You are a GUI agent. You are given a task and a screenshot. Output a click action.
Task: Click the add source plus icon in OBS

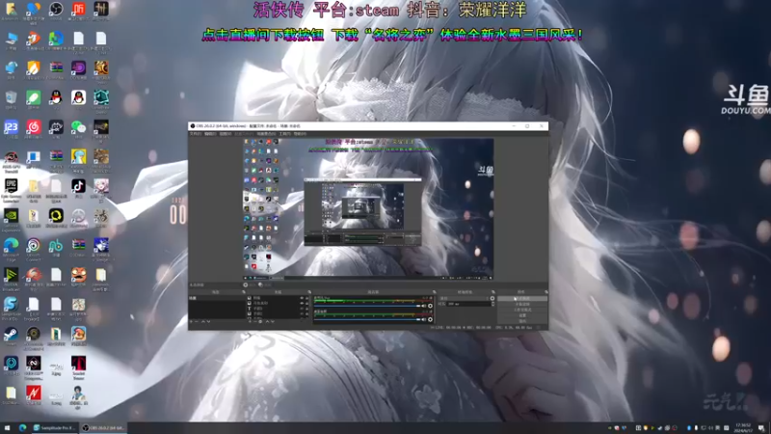(x=250, y=321)
